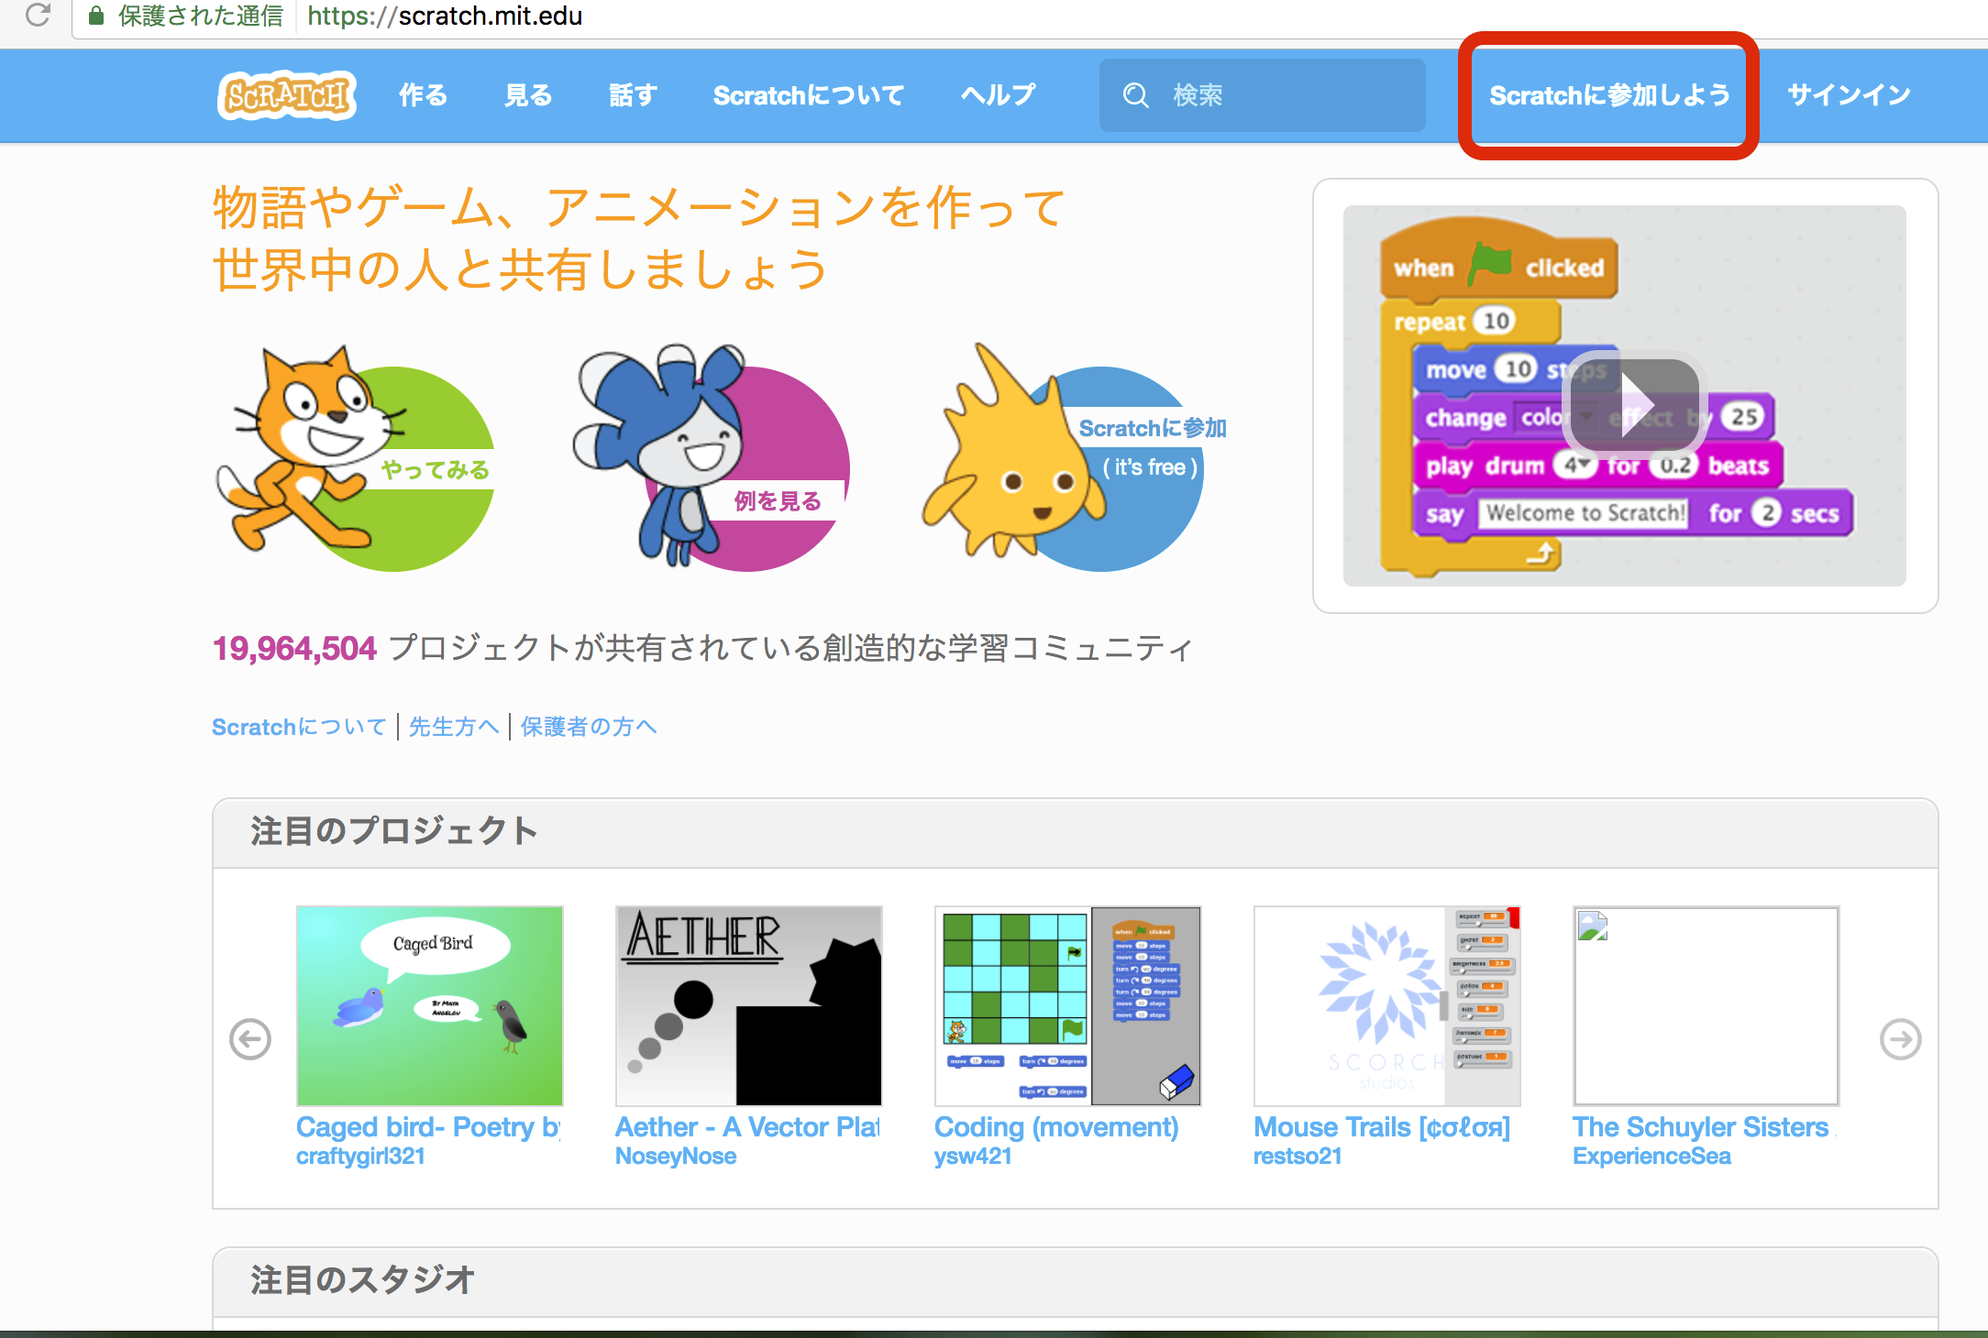Click the browser reload icon
Image resolution: width=1988 pixels, height=1338 pixels.
pyautogui.click(x=38, y=16)
